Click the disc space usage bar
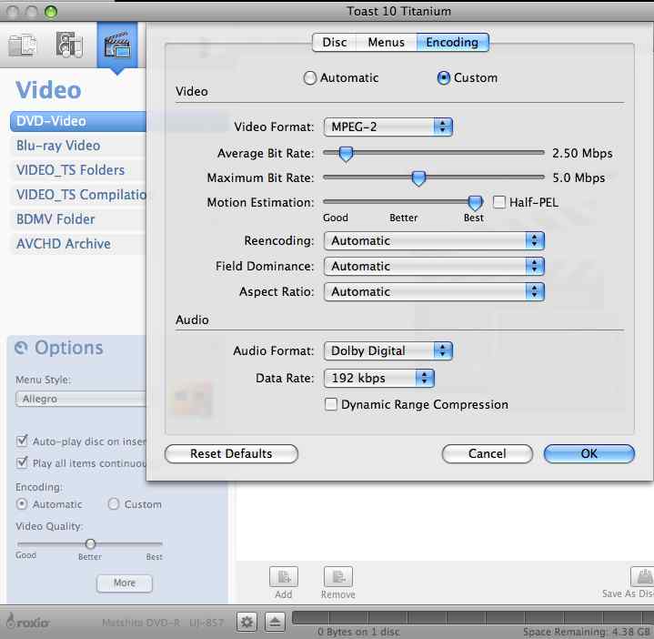 [x=473, y=618]
